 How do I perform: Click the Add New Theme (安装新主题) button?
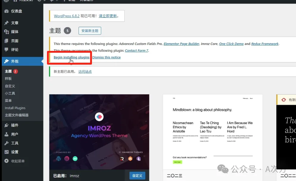(90, 31)
